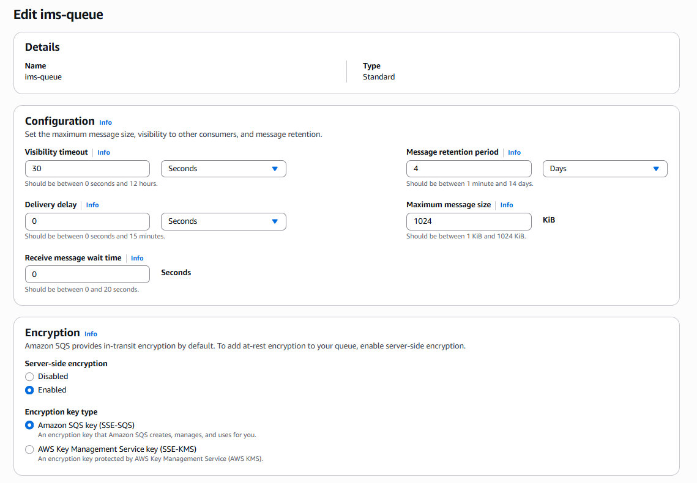Click the Visibility timeout value field
Screen dimensions: 697x483
click(87, 169)
